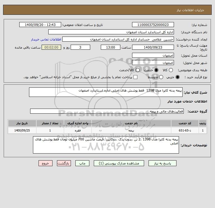This screenshot has height=208, width=215.
Task: Click the استان محل تحویل field اصفهان
Action: (153, 55)
